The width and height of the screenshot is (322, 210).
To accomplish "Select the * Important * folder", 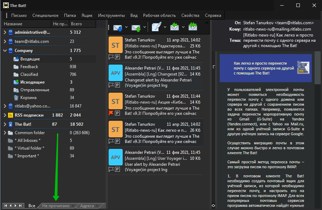I will [27, 156].
